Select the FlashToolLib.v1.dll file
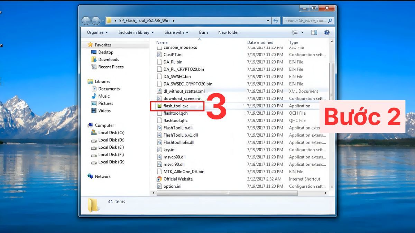415x233 pixels. point(181,135)
